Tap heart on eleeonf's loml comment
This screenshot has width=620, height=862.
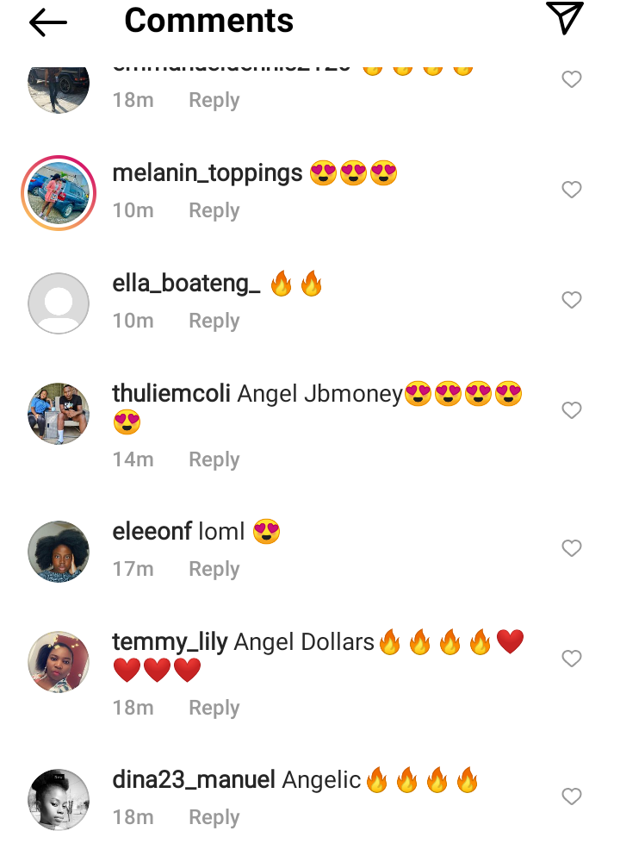(571, 548)
